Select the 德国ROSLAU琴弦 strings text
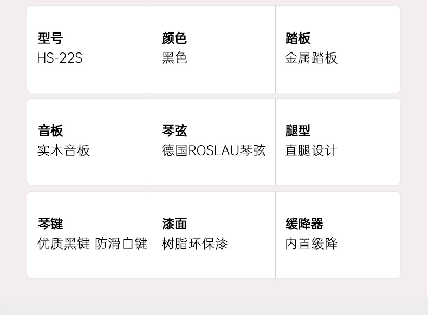Screen dimensions: 428x315 [213, 150]
